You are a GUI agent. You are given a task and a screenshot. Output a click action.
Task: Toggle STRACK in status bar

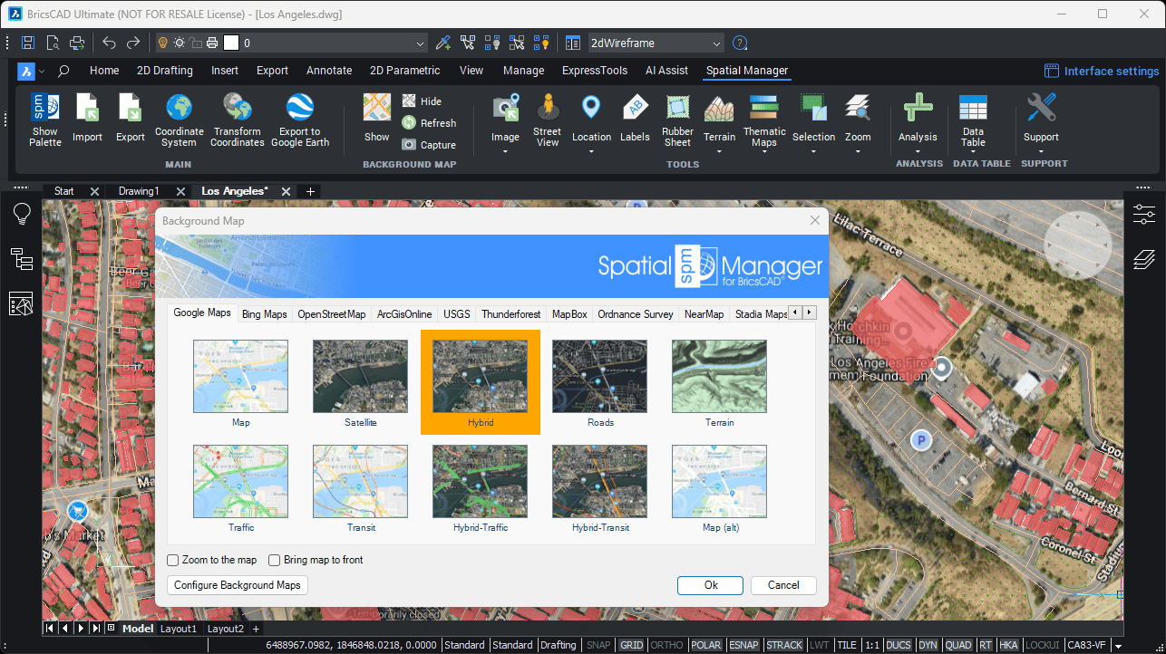click(784, 645)
